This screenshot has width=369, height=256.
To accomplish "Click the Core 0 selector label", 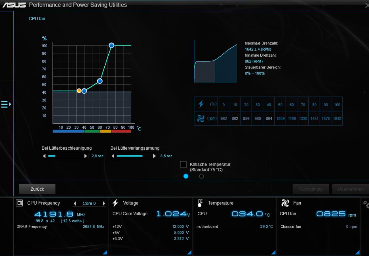I will pos(89,203).
